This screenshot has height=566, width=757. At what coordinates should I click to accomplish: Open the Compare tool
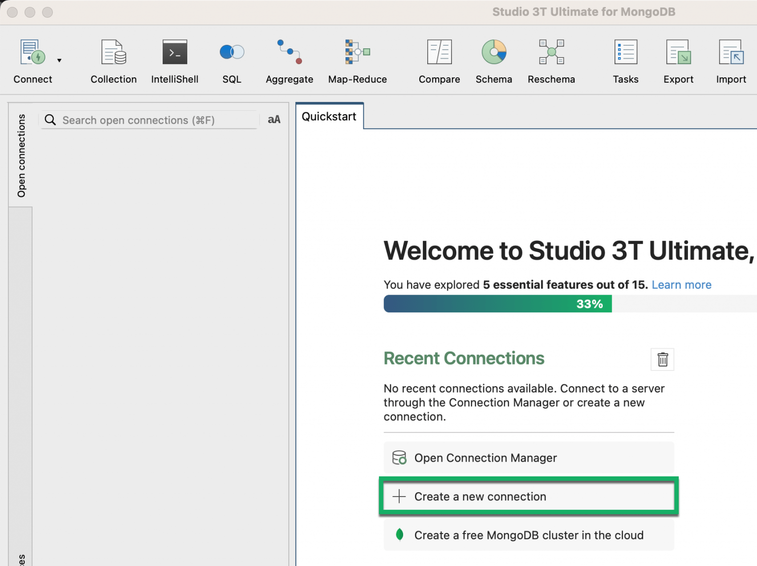(439, 59)
